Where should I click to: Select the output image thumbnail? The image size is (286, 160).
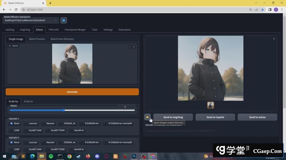pos(210,105)
